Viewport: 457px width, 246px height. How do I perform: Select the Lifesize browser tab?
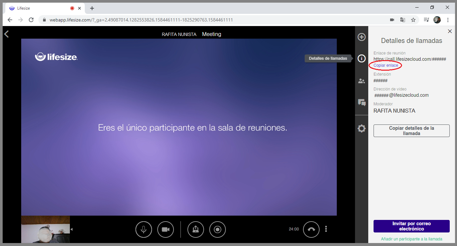(x=45, y=8)
